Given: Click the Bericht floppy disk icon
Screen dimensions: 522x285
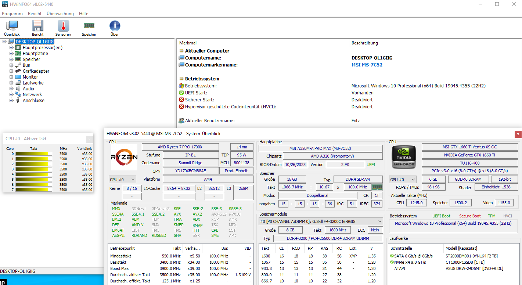Looking at the screenshot, I should click(37, 26).
